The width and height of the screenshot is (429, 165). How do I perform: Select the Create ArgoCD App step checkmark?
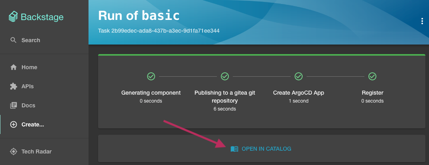[x=299, y=76]
